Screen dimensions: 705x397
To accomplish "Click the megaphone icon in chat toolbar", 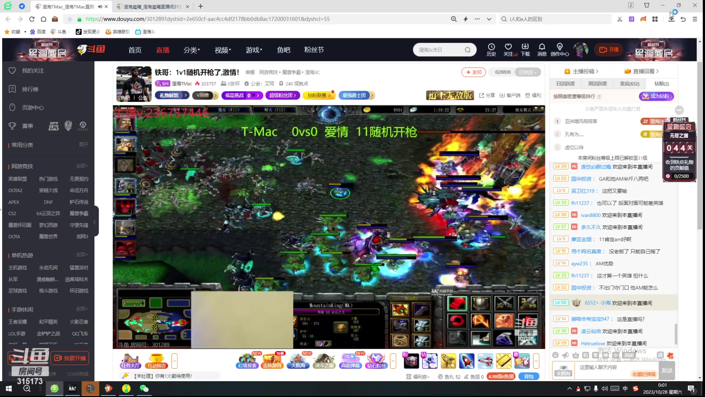I will [x=565, y=355].
